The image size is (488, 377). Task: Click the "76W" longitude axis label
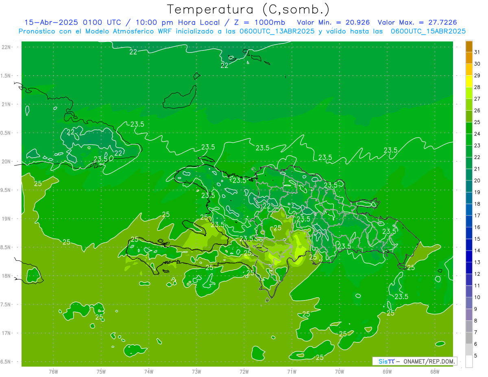coord(53,371)
